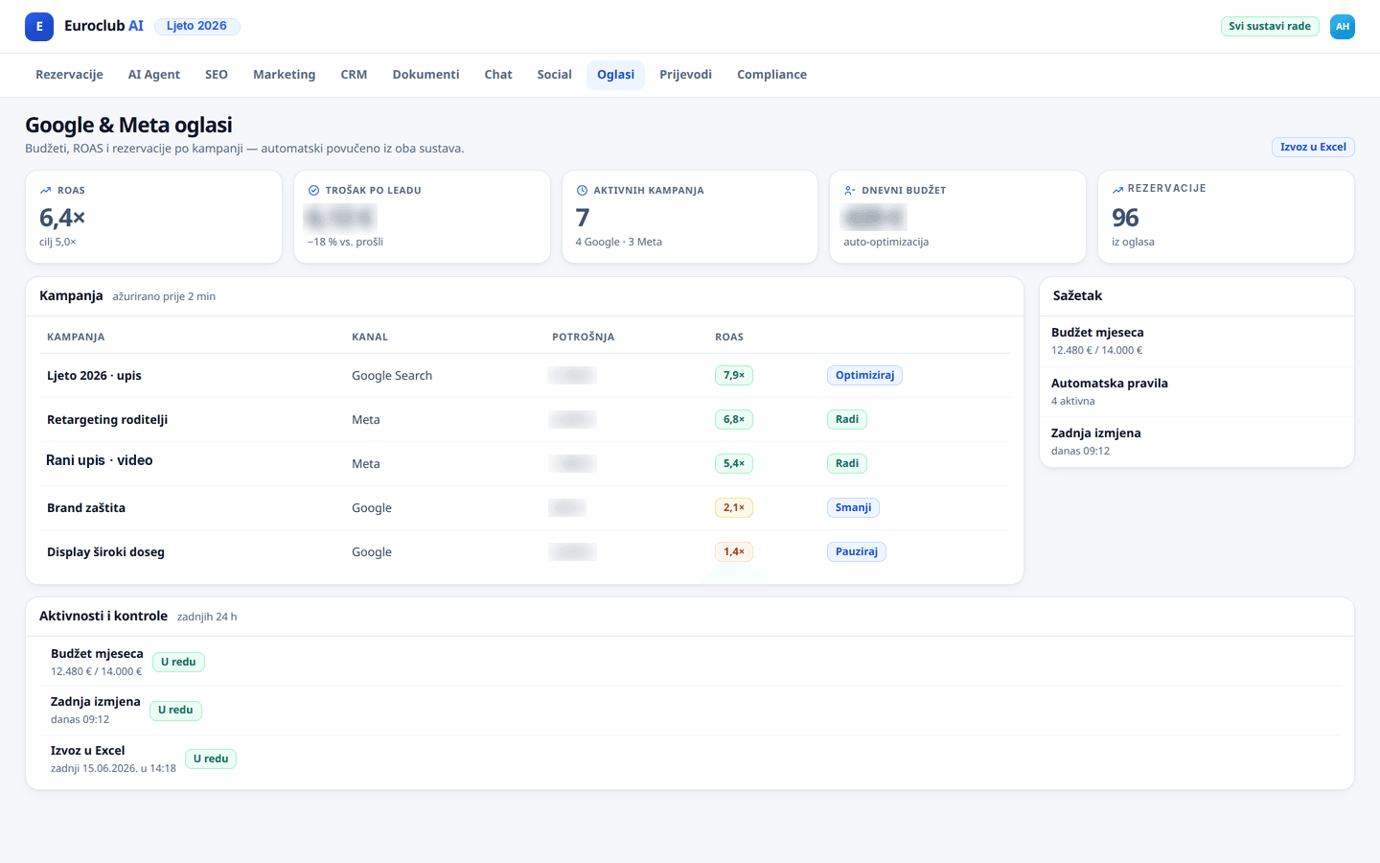
Task: Click the Aktivnosti i kontrole heading
Action: click(x=103, y=617)
